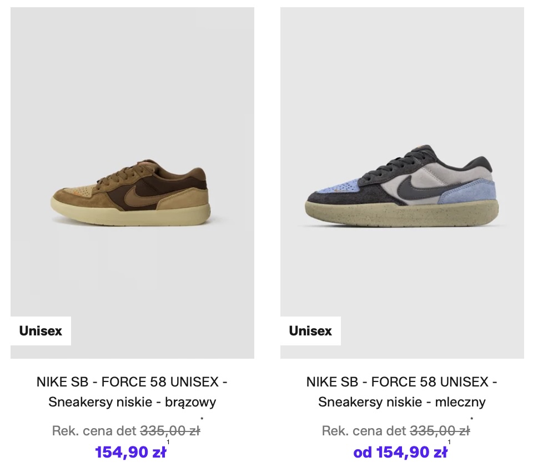The image size is (533, 472).
Task: Click footnote marker 1 after "od 154,90 zł"
Action: pos(449,443)
